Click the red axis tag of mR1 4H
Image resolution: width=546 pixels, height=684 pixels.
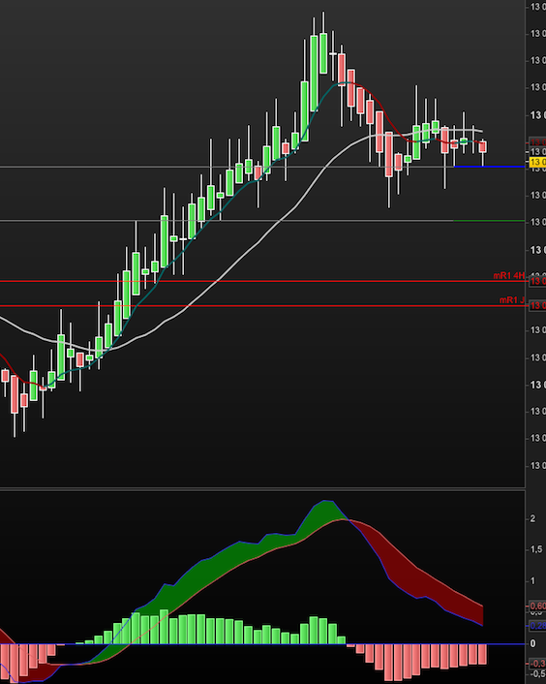click(537, 281)
